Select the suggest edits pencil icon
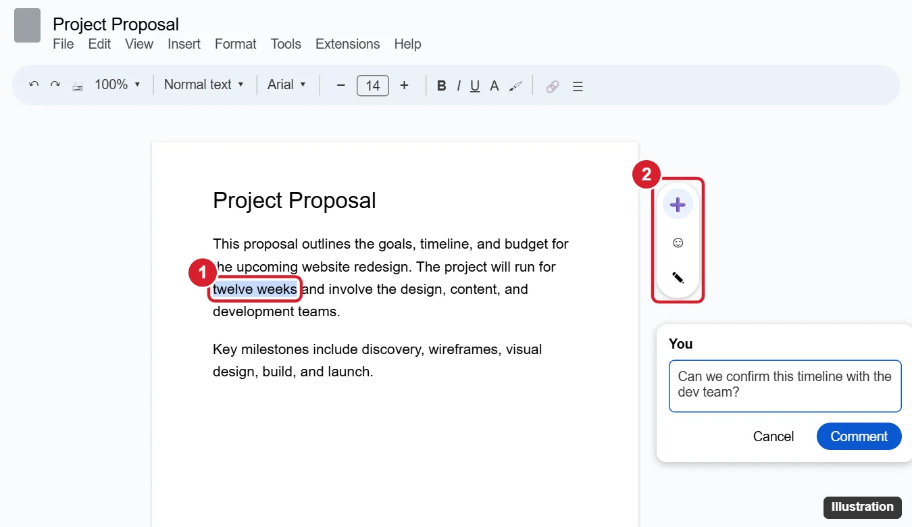 tap(678, 277)
